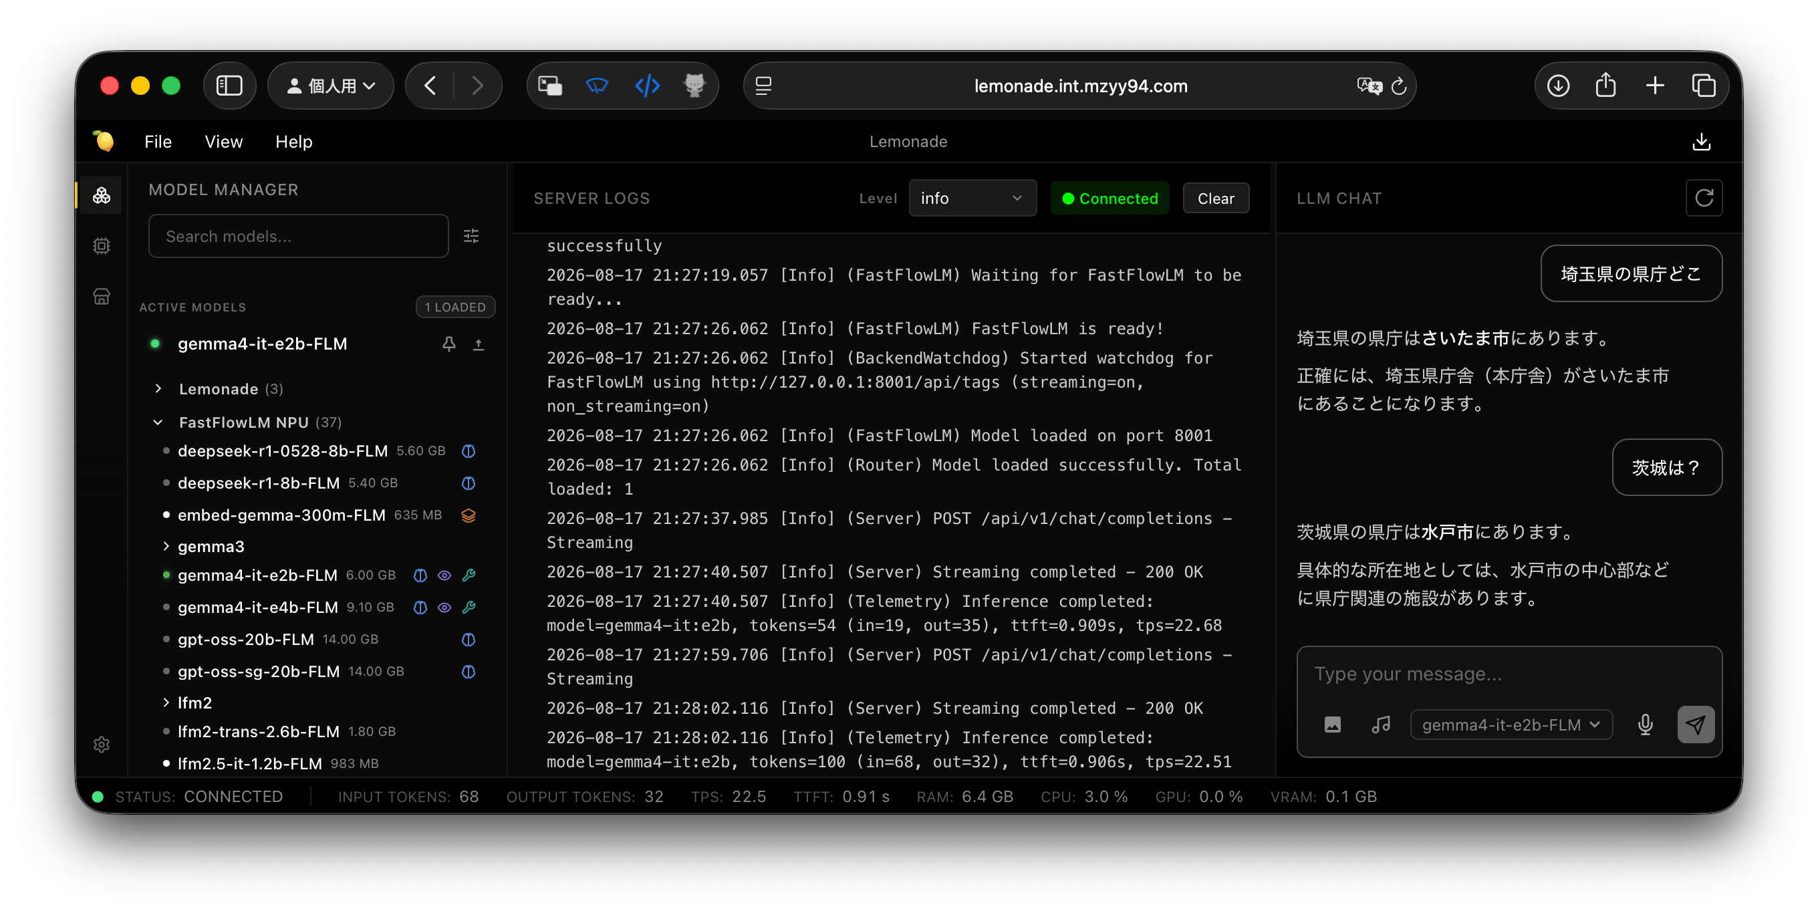Open the marketplace store sidebar icon

point(102,296)
